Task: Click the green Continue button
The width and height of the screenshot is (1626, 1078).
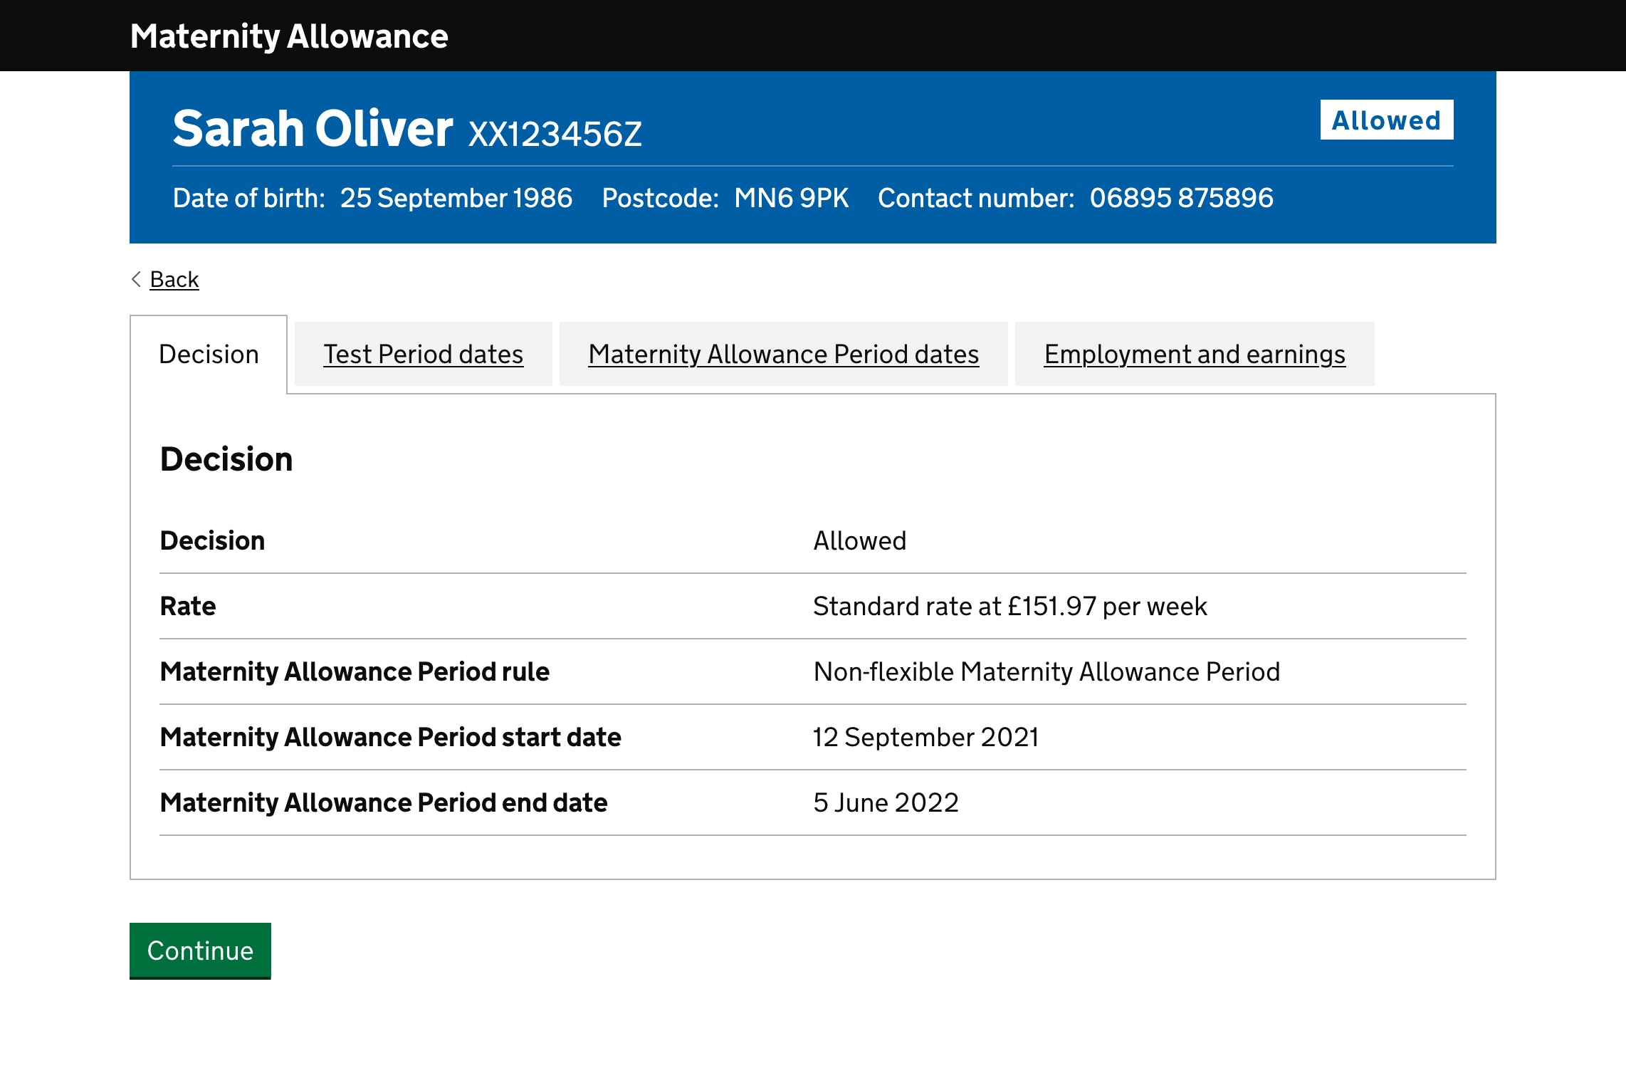Action: (x=200, y=951)
